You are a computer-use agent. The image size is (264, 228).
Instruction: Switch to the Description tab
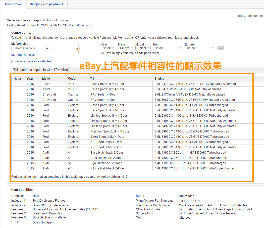(x=13, y=4)
